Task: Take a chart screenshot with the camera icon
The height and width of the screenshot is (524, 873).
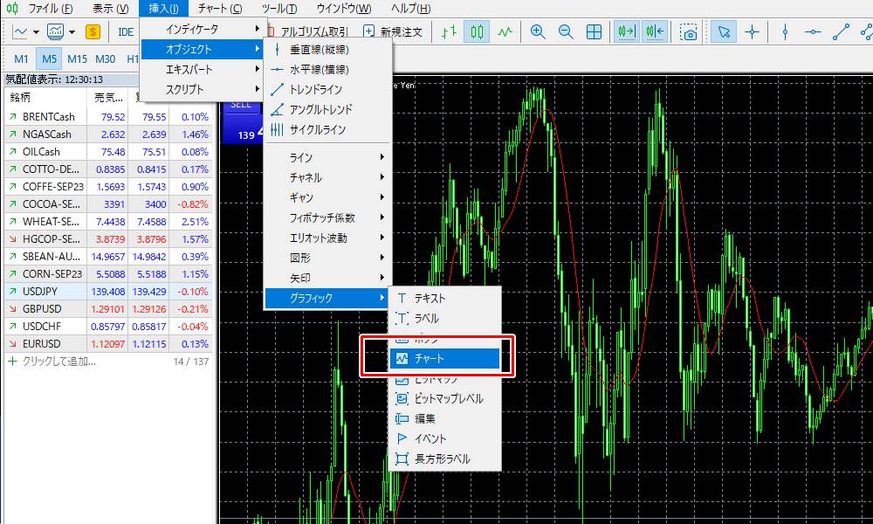Action: tap(690, 31)
